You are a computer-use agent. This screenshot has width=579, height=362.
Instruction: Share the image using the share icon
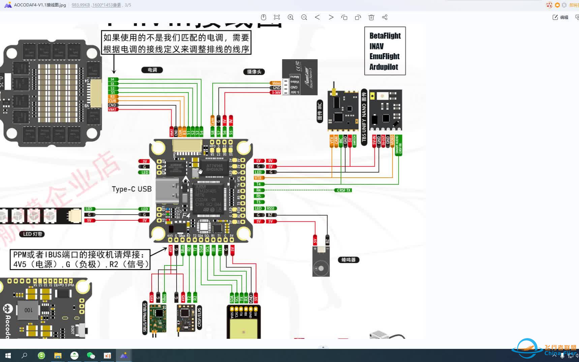click(x=385, y=17)
